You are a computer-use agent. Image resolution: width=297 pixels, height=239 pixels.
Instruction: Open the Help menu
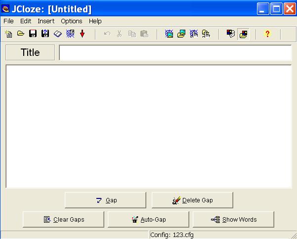[95, 21]
